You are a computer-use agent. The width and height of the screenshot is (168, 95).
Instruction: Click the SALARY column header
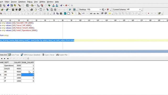(18, 63)
